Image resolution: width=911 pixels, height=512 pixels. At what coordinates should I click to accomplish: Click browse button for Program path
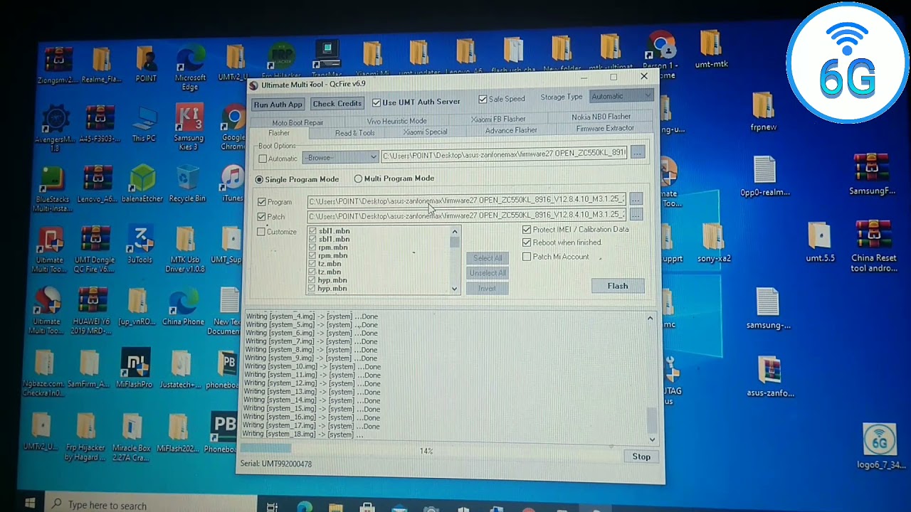coord(636,200)
